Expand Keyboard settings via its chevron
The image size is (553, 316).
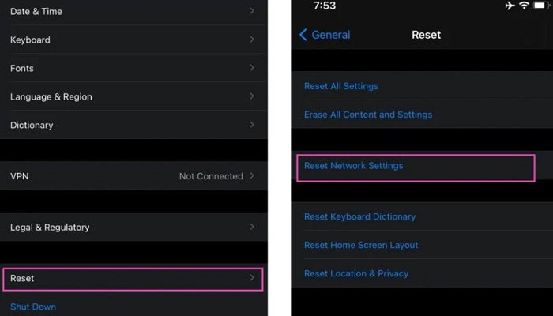click(x=252, y=39)
